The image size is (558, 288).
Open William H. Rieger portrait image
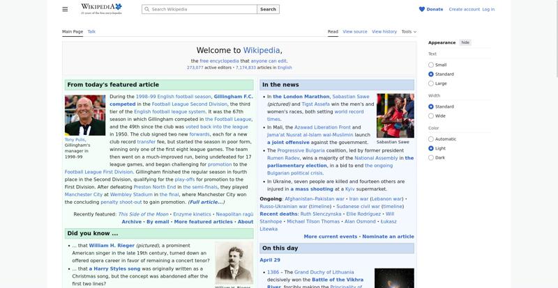(x=234, y=263)
